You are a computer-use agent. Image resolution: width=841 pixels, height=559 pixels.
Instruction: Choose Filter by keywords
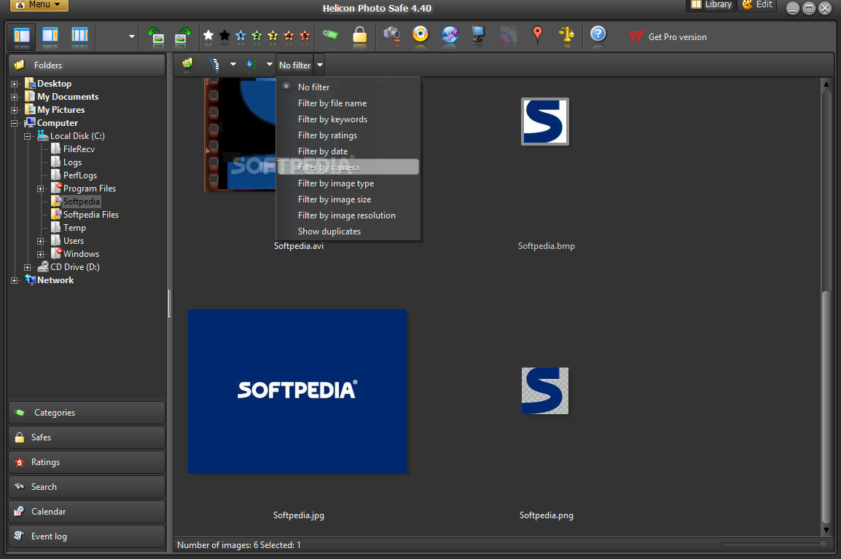click(x=348, y=119)
